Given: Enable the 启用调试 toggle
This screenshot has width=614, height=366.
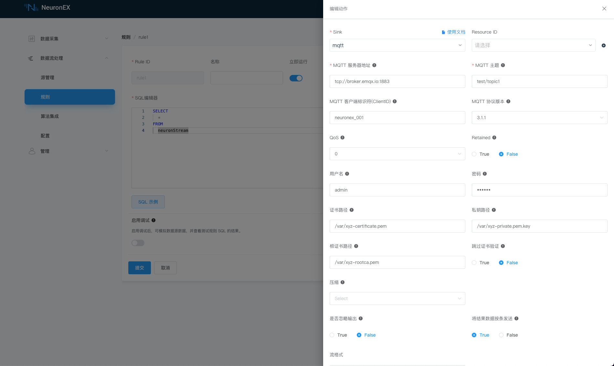Looking at the screenshot, I should [x=137, y=243].
